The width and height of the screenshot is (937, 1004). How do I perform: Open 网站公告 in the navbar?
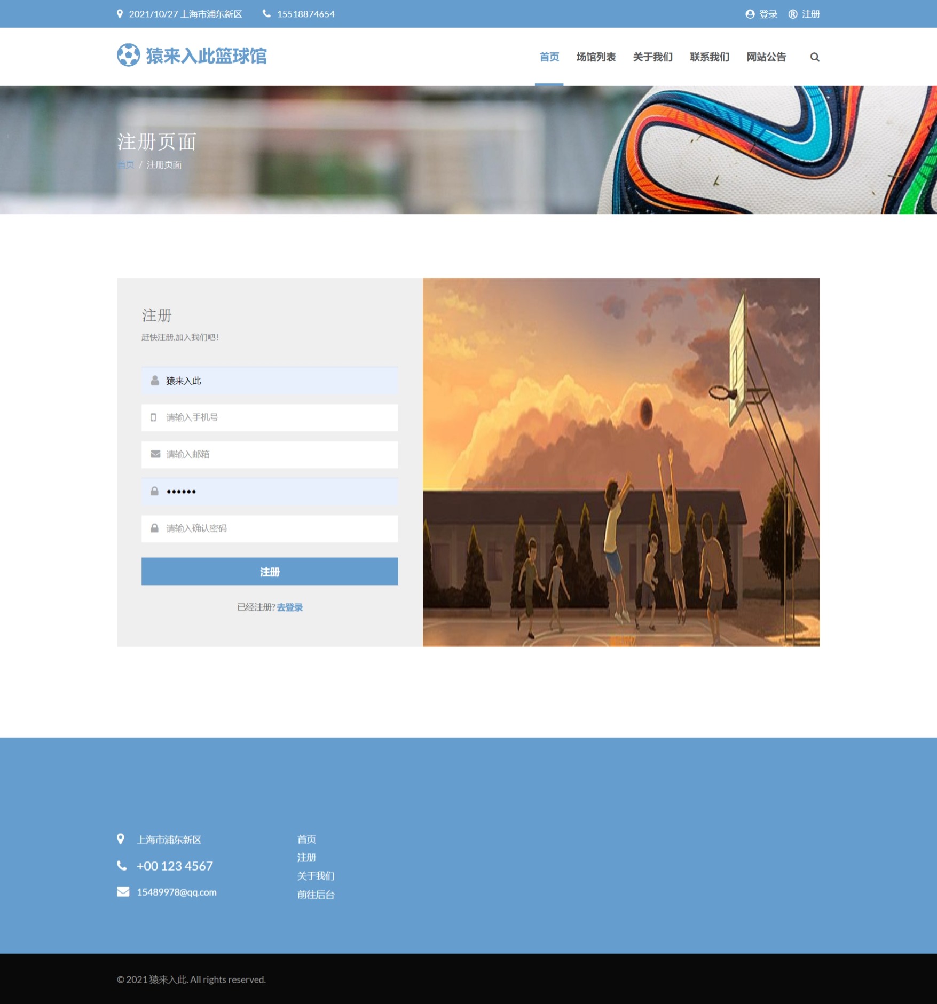766,57
